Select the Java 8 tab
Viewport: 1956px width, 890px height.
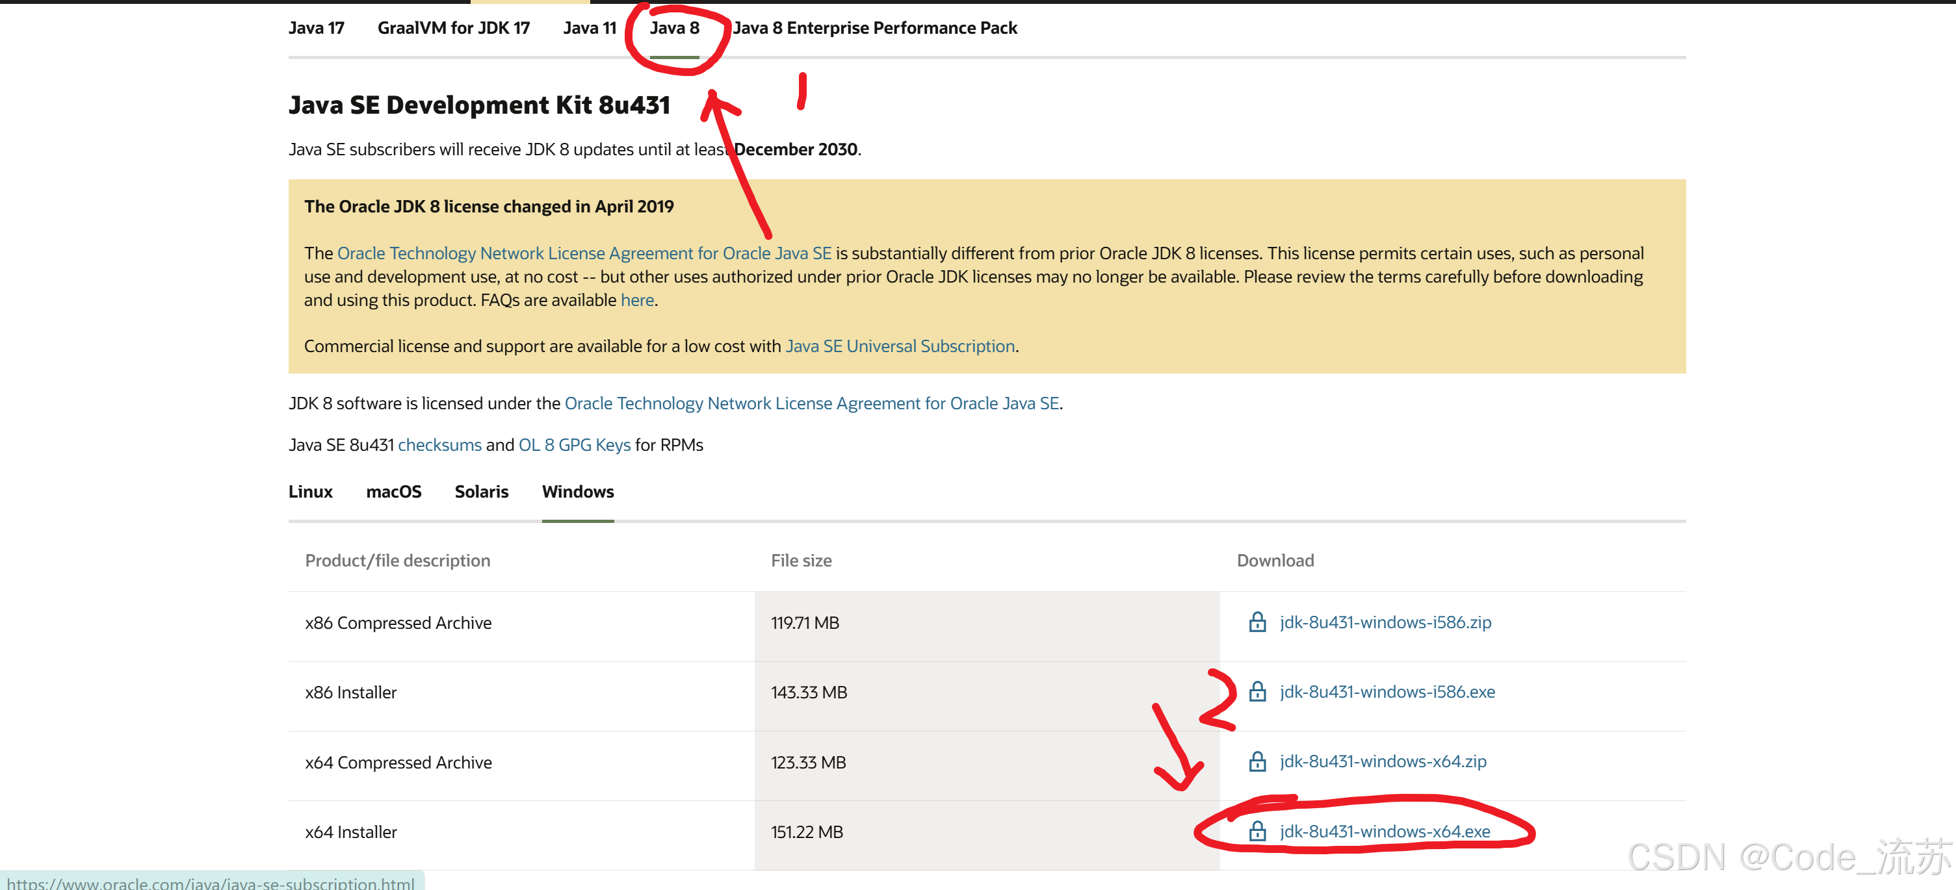tap(674, 28)
